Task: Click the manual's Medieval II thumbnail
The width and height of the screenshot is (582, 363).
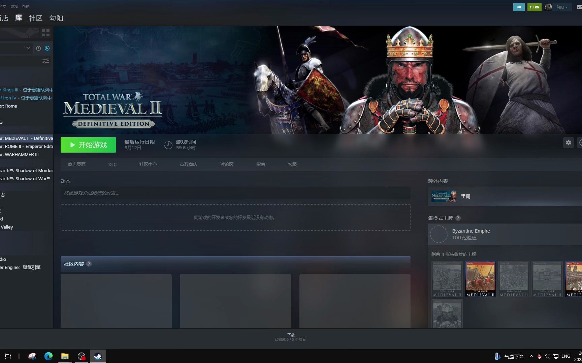Action: pos(444,196)
